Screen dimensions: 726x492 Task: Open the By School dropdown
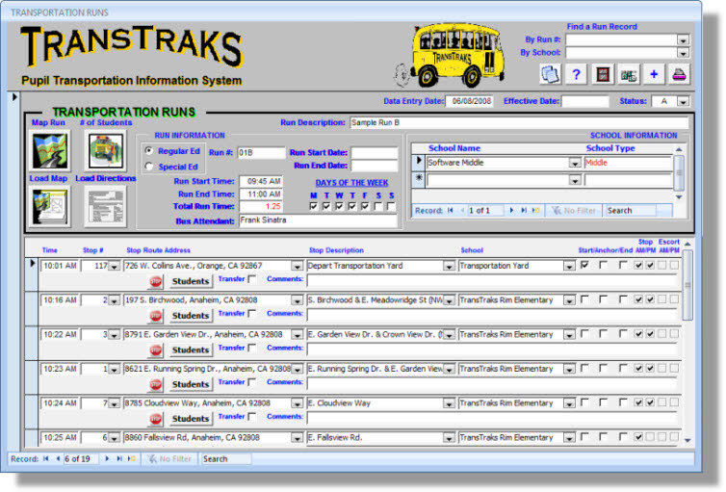683,54
